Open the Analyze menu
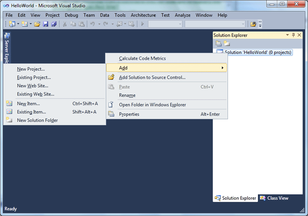Image resolution: width=308 pixels, height=216 pixels. tap(182, 15)
